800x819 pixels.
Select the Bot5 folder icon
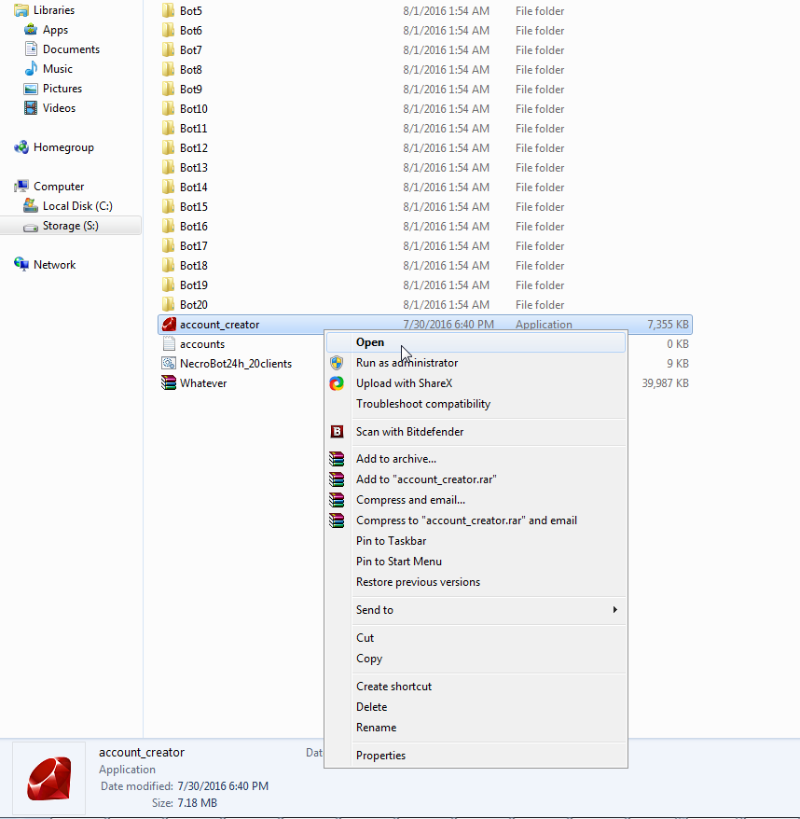pyautogui.click(x=168, y=10)
